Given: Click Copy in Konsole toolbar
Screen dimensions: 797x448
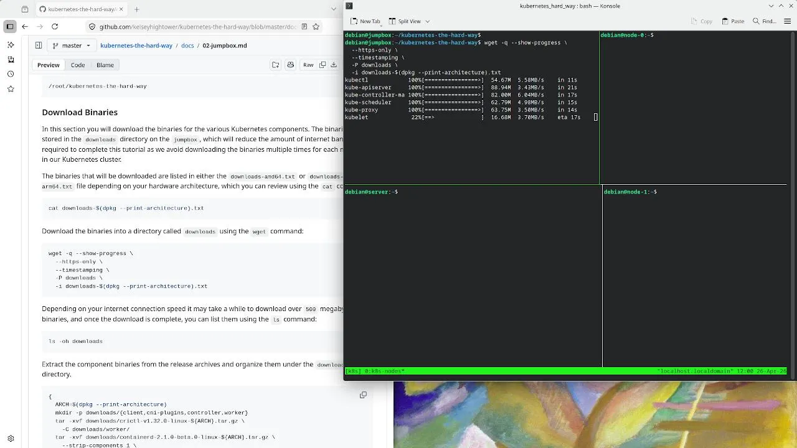Looking at the screenshot, I should (702, 21).
